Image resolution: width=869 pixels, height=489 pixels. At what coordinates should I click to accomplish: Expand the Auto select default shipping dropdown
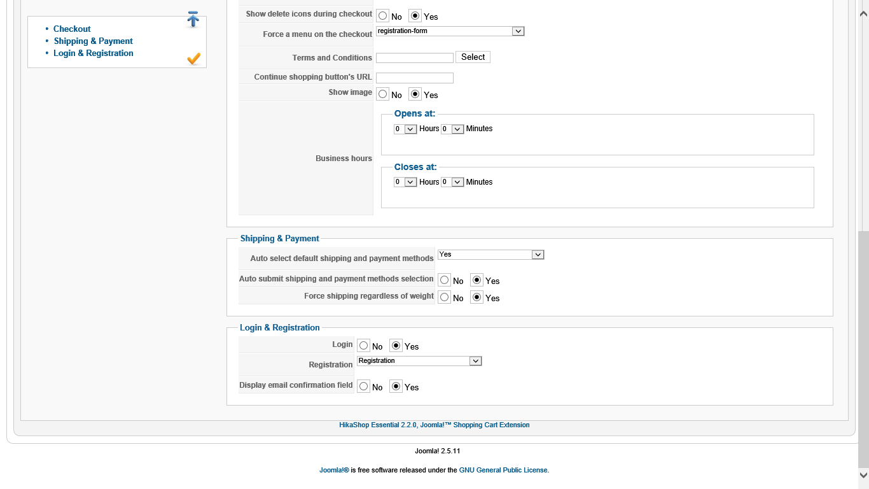(490, 255)
